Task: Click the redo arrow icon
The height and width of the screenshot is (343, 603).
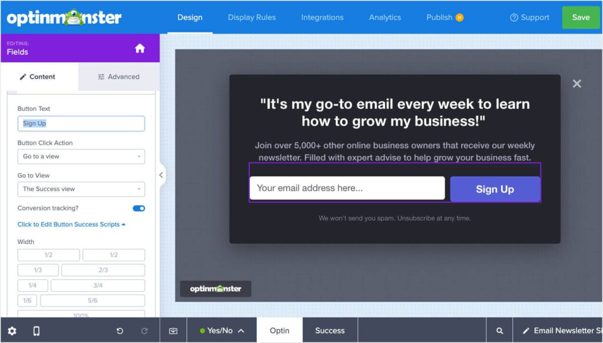Action: [144, 331]
